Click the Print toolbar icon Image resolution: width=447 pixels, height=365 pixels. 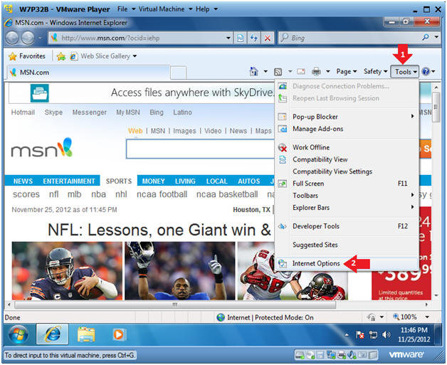pos(316,71)
